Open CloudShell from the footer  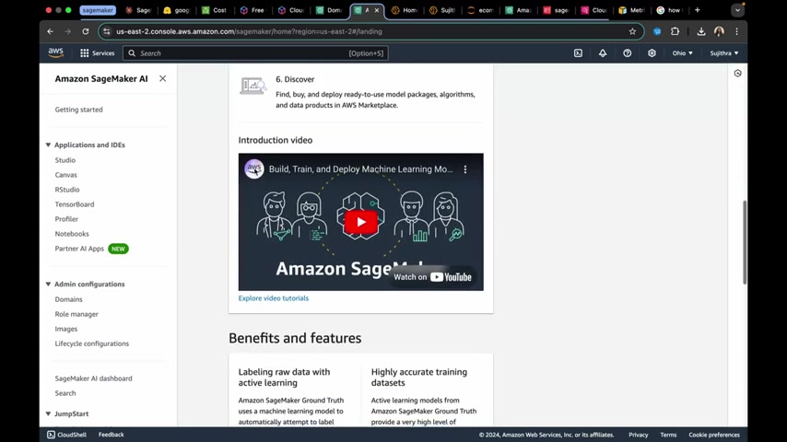66,435
